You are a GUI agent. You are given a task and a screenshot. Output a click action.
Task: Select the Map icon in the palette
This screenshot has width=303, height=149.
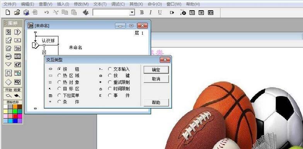(18, 48)
